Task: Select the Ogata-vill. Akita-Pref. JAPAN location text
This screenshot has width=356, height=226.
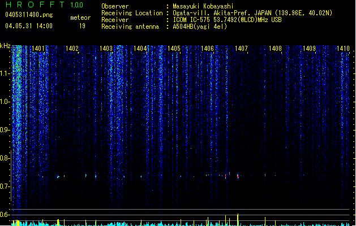Action: pos(252,13)
